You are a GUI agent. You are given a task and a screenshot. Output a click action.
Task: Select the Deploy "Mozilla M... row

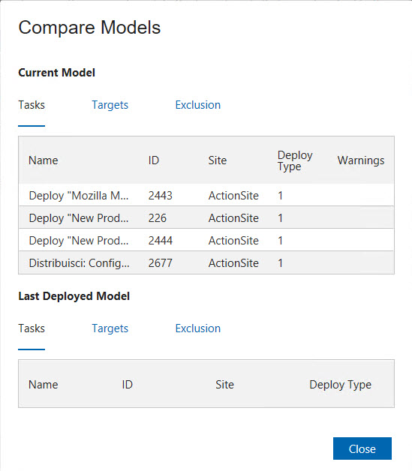click(206, 196)
